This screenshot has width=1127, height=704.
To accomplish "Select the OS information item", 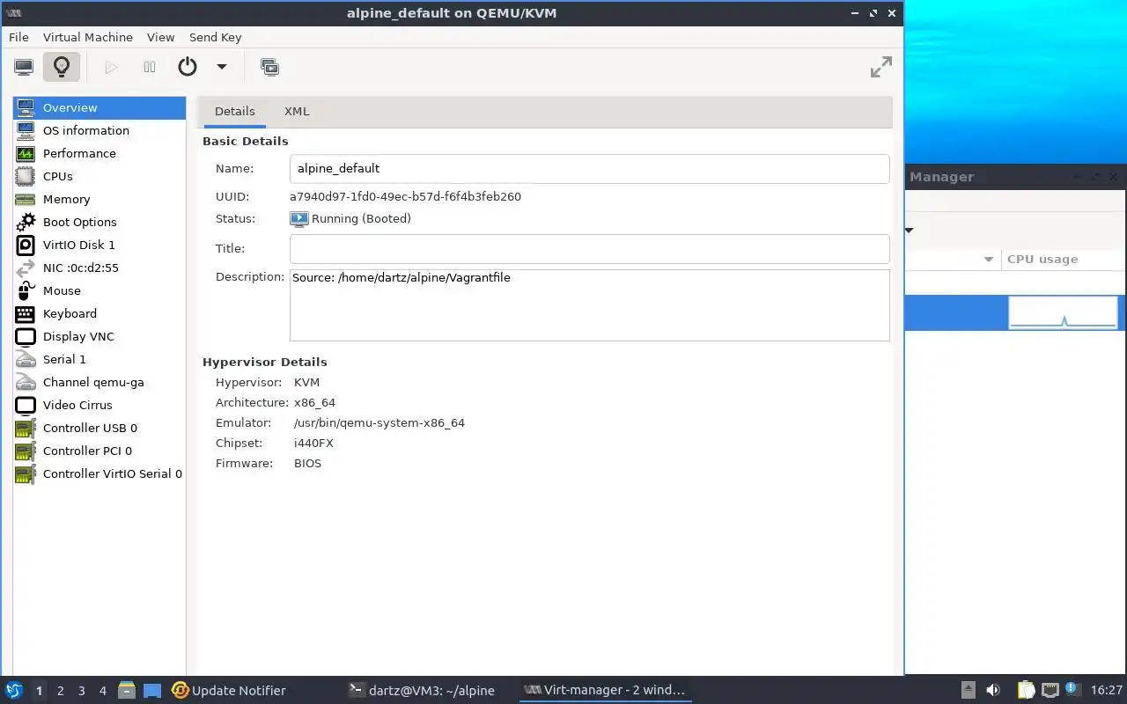I will pyautogui.click(x=99, y=130).
